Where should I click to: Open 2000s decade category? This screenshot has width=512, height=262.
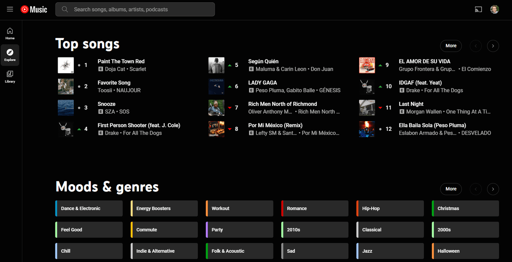click(x=466, y=230)
